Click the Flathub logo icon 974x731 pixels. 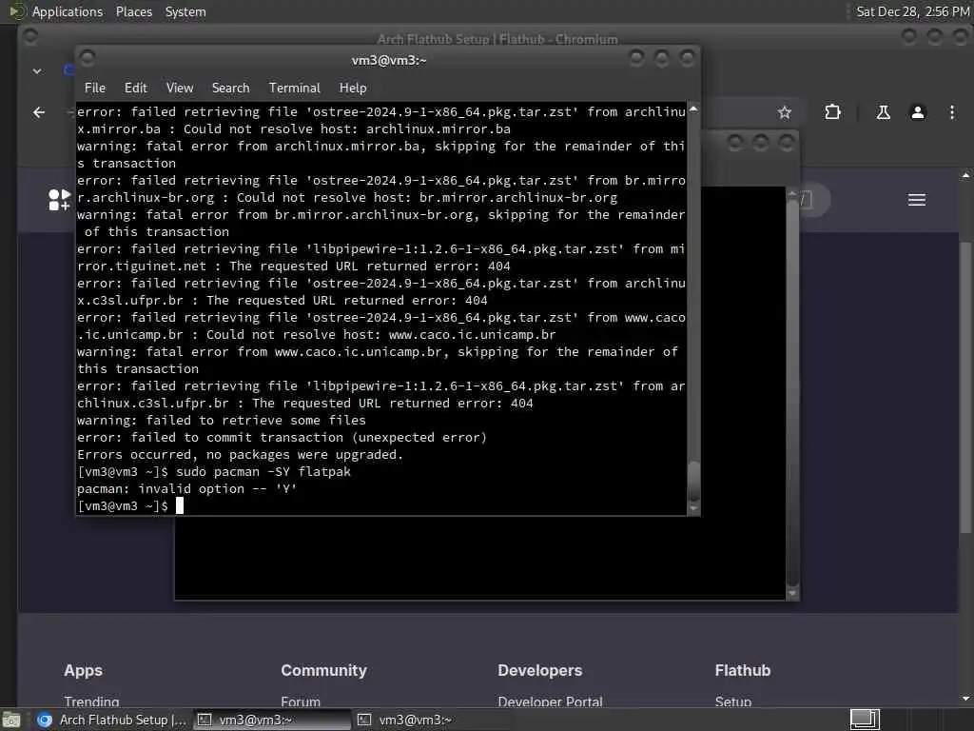pyautogui.click(x=59, y=200)
